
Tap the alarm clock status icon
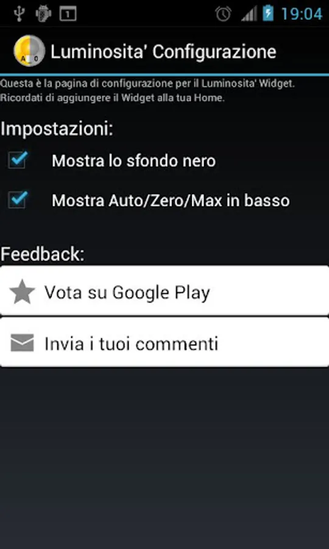pyautogui.click(x=223, y=13)
